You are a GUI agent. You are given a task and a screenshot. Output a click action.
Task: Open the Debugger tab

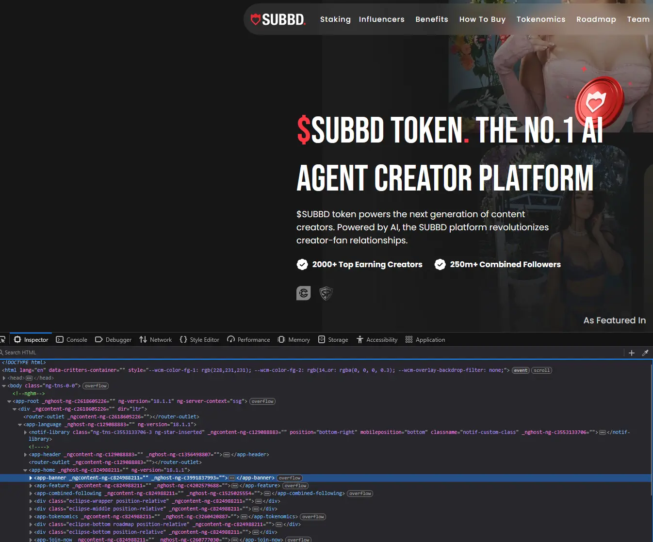[113, 340]
